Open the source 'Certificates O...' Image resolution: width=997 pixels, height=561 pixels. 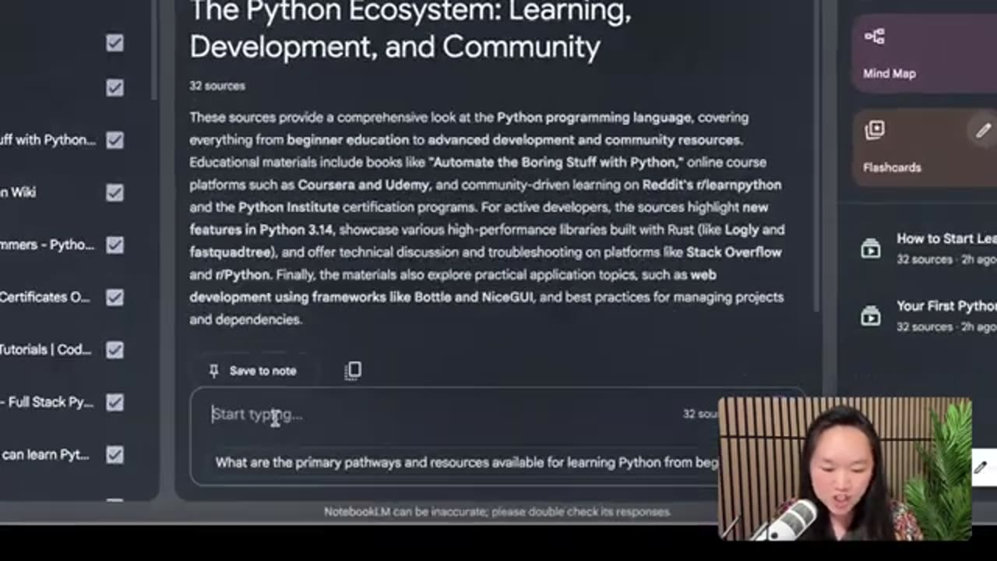45,298
